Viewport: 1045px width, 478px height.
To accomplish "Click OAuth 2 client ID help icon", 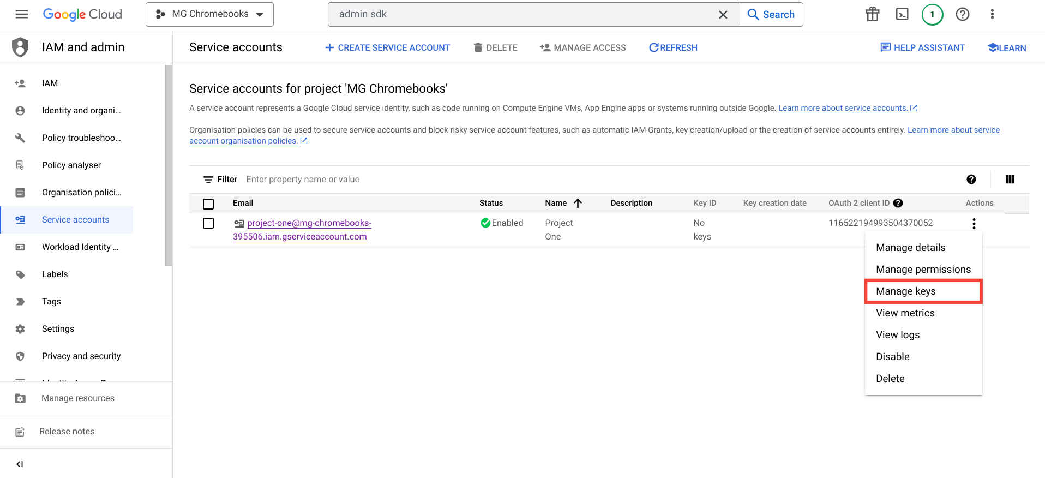I will point(898,203).
